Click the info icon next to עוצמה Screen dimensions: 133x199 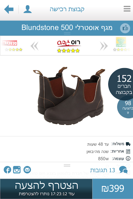tap(128, 158)
